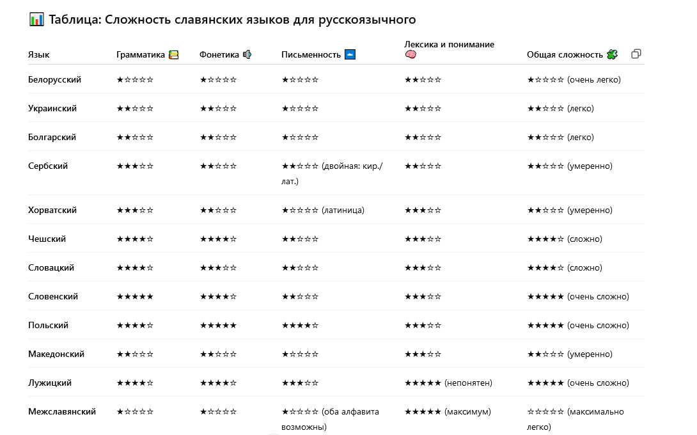Click the Общая сложность header text
Viewport: 697px width, 435px height.
click(x=565, y=55)
